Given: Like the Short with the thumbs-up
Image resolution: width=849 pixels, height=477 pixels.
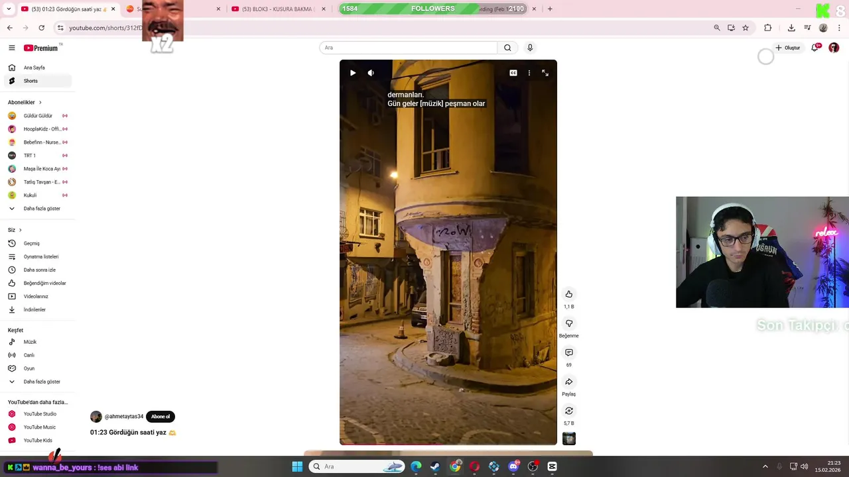Looking at the screenshot, I should click(x=568, y=294).
